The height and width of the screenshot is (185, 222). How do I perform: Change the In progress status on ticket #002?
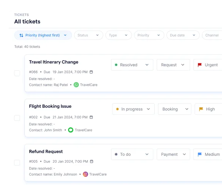click(133, 109)
